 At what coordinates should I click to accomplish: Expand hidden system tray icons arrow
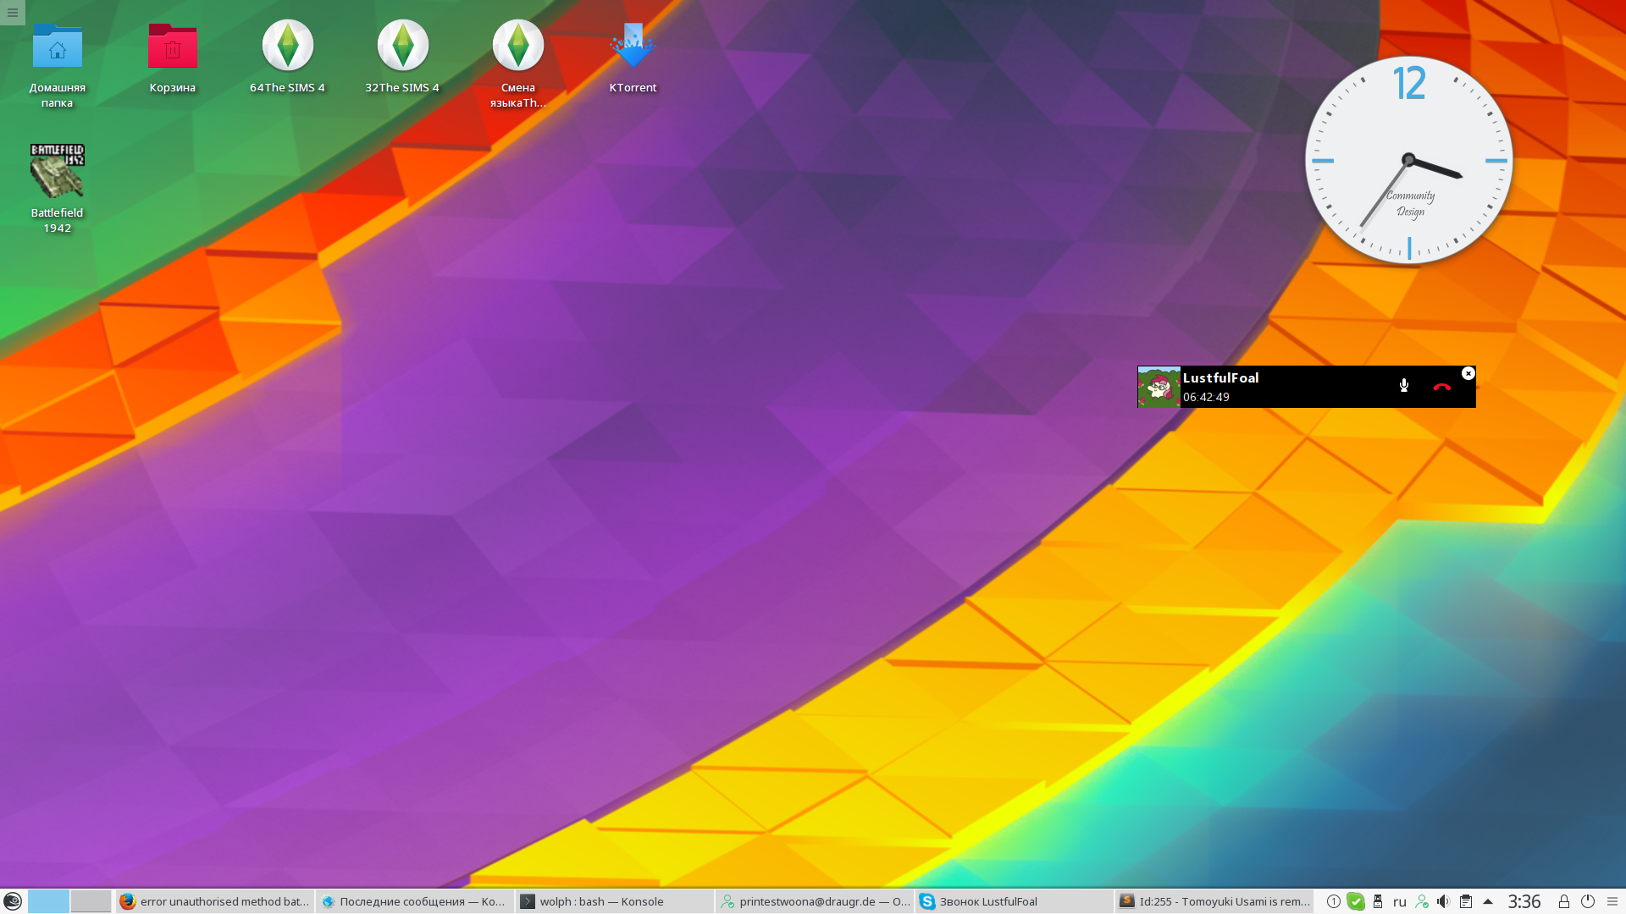pyautogui.click(x=1488, y=901)
